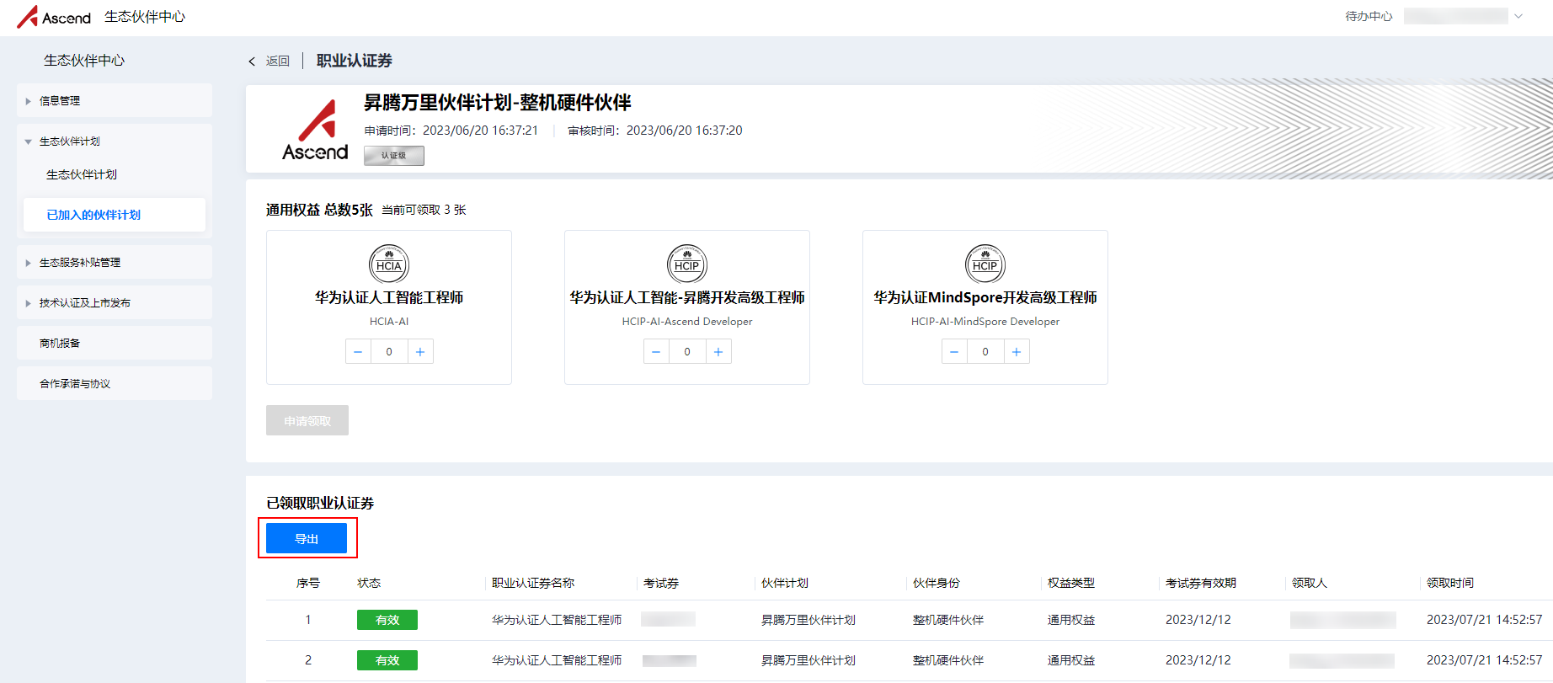The width and height of the screenshot is (1553, 683).
Task: Click 考试券有效期 column header
Action: (x=1201, y=583)
